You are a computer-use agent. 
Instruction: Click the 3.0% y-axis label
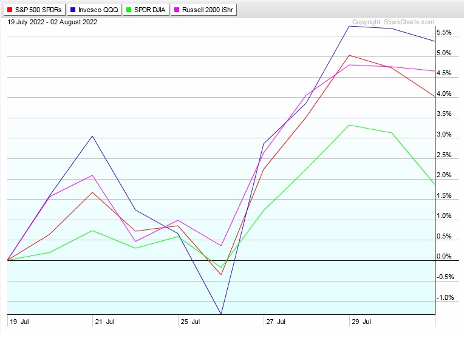(444, 134)
